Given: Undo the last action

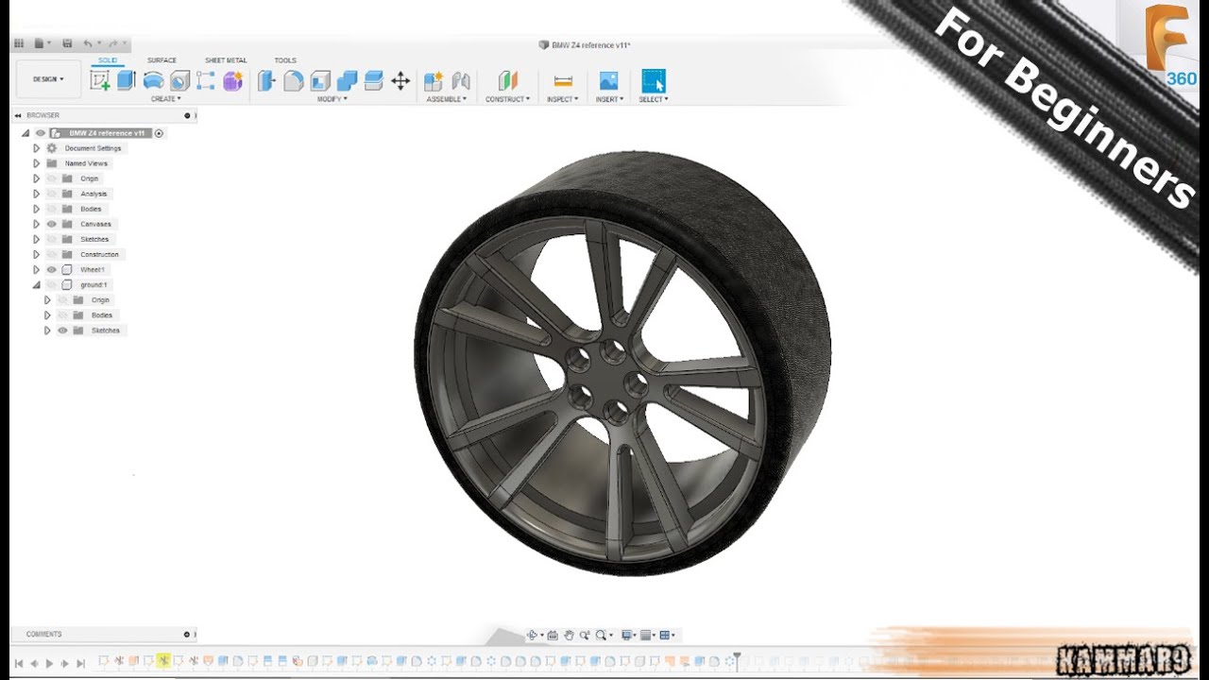Looking at the screenshot, I should (89, 43).
